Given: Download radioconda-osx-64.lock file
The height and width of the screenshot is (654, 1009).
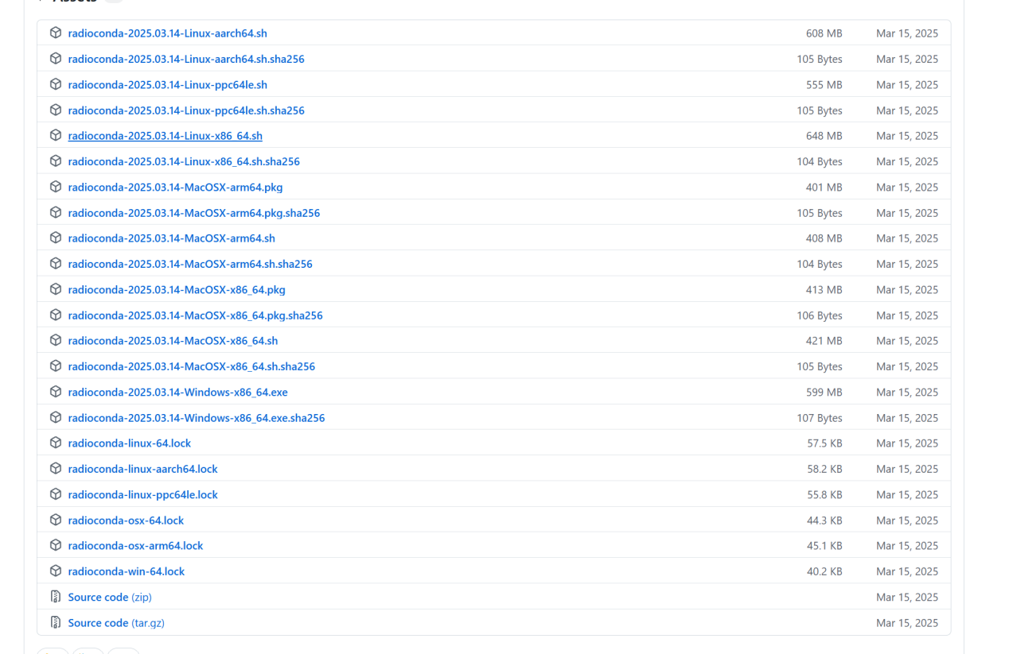Looking at the screenshot, I should [x=126, y=520].
